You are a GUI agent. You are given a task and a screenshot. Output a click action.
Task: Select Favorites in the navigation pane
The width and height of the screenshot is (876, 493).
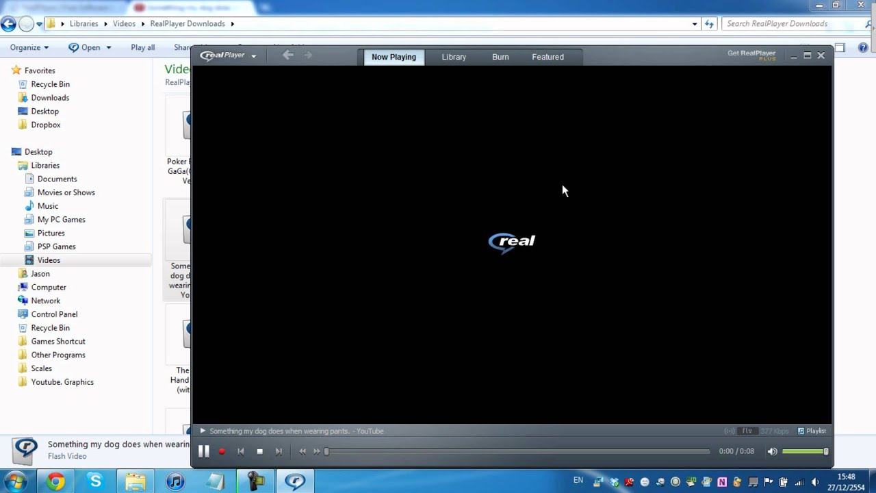point(40,71)
